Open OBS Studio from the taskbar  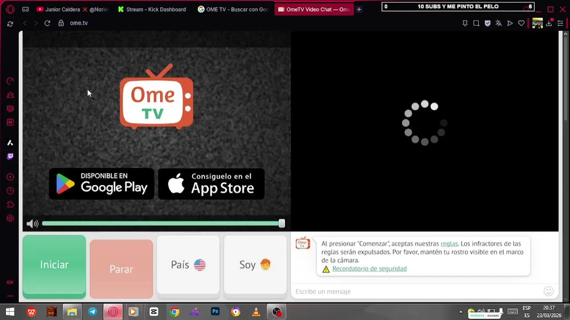click(277, 312)
